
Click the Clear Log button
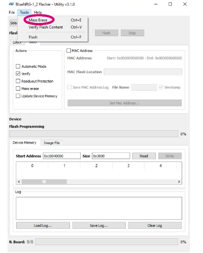coord(155,225)
